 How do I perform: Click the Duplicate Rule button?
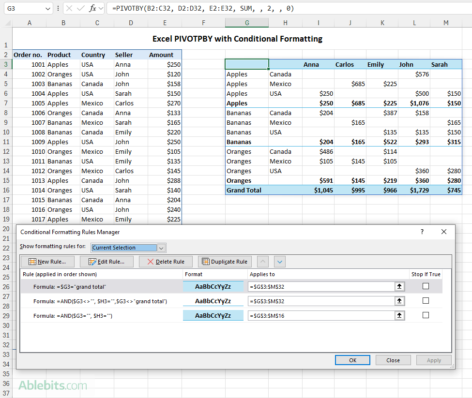click(x=225, y=262)
